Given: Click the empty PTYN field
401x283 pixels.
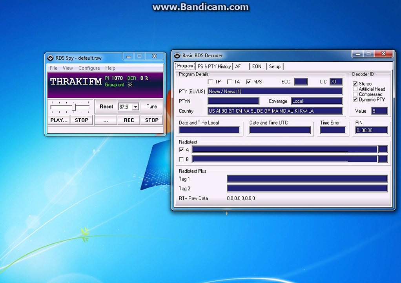Looking at the screenshot, I should coord(233,101).
